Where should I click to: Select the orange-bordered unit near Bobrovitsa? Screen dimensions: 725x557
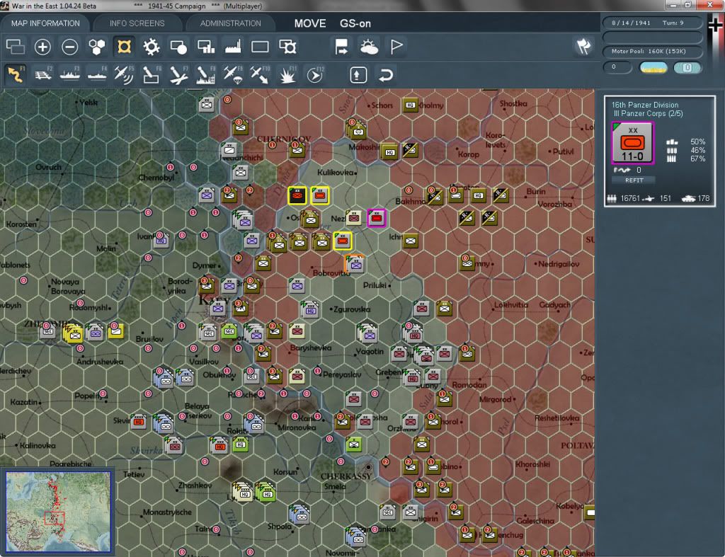[355, 263]
